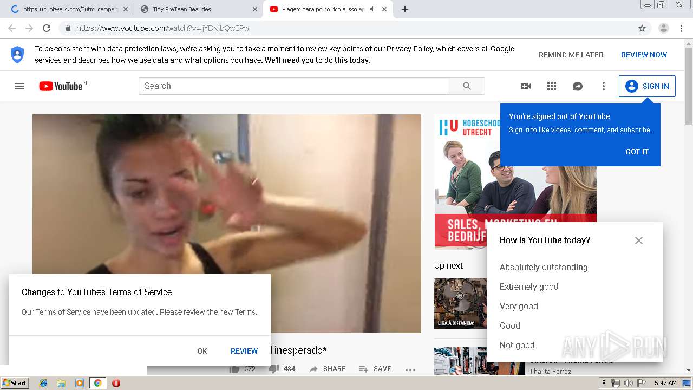Open the Windows Start menu
This screenshot has width=693, height=390.
15,382
